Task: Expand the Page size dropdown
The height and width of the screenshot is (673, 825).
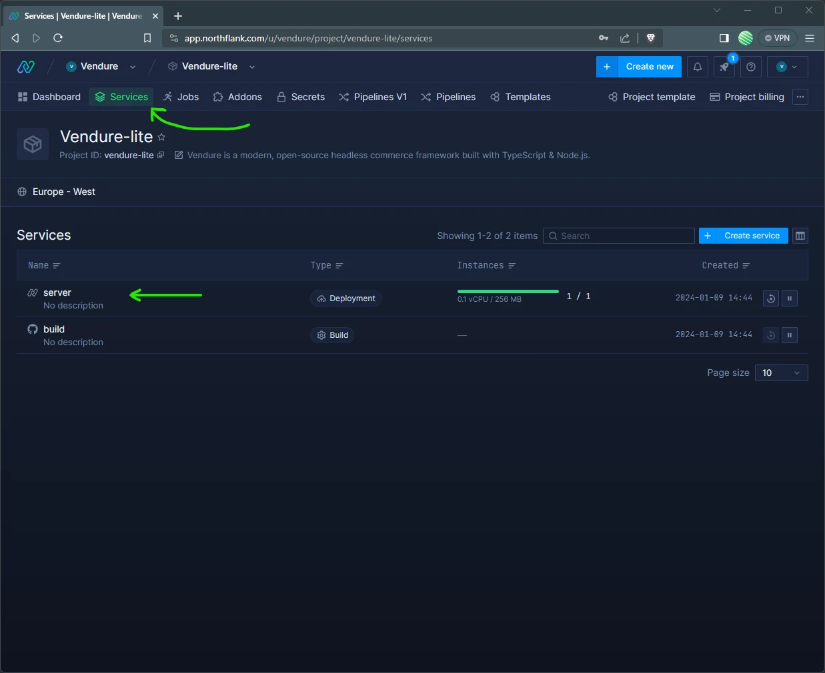Action: pyautogui.click(x=781, y=373)
